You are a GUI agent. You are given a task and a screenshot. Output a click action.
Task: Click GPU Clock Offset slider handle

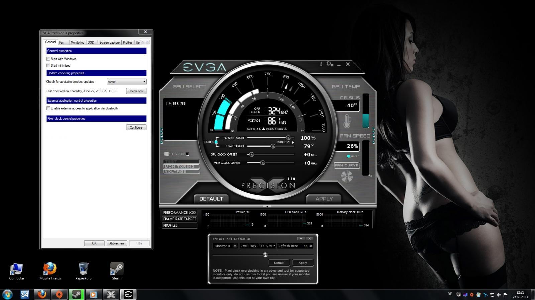point(251,155)
